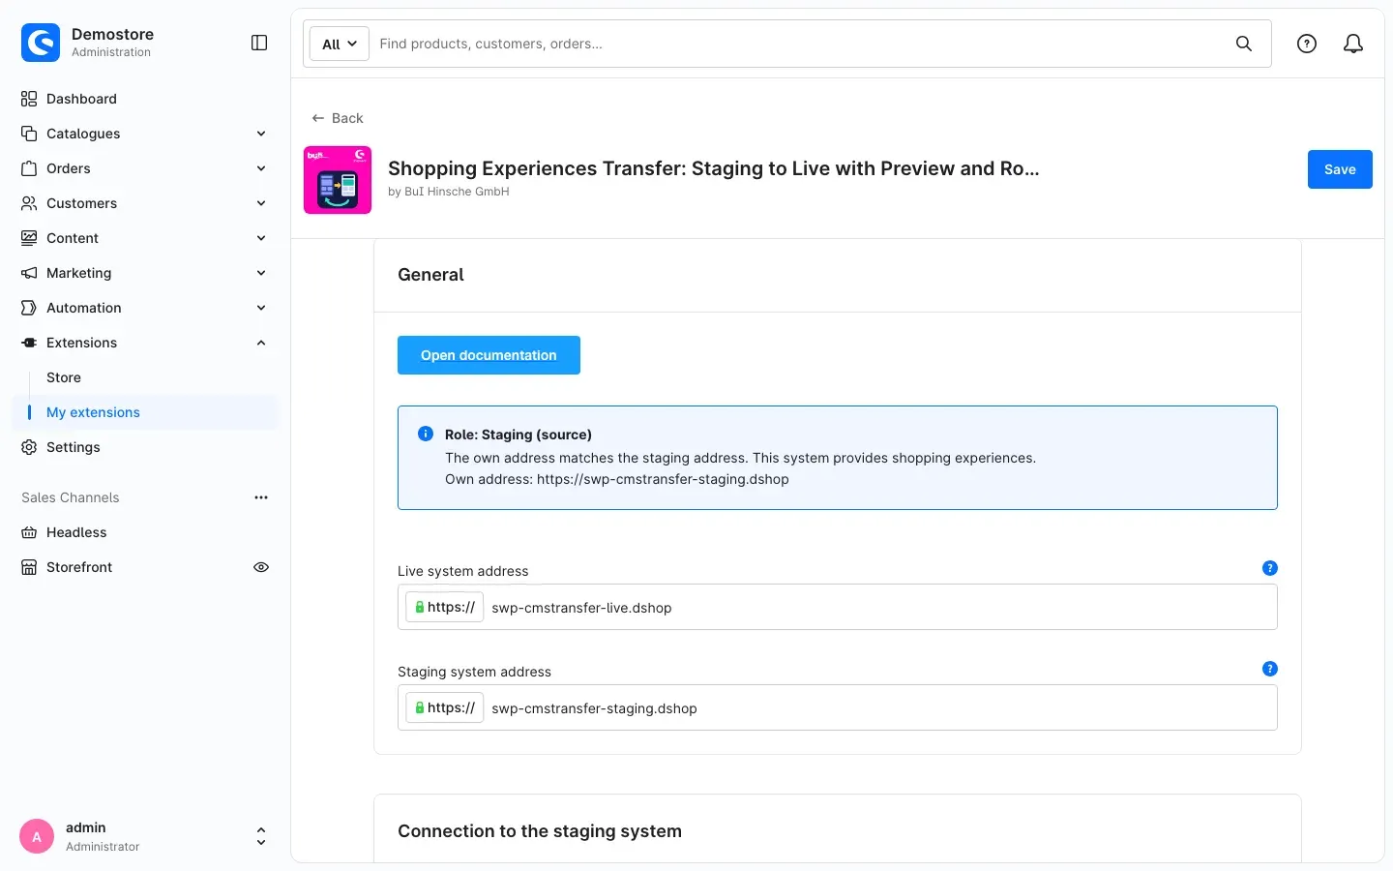Open the admin user menu chevron

(x=261, y=836)
